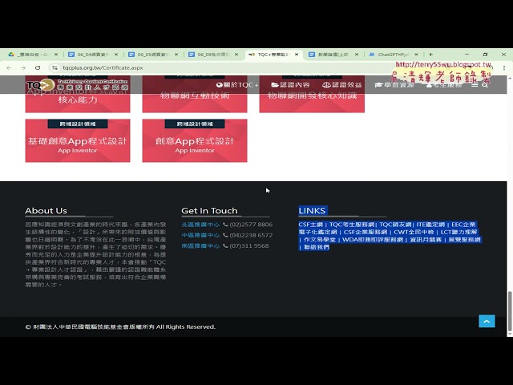This screenshot has height=385, width=513.
Task: Open the TQC考生服務網 link
Action: 352,225
